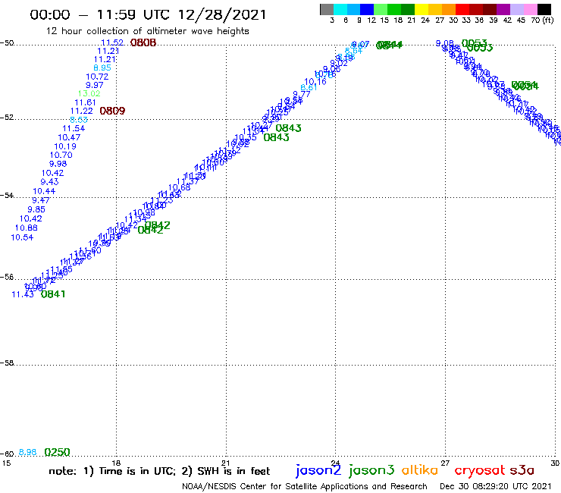Select the bright red color scale swatch
561x493 pixels.
click(462, 9)
